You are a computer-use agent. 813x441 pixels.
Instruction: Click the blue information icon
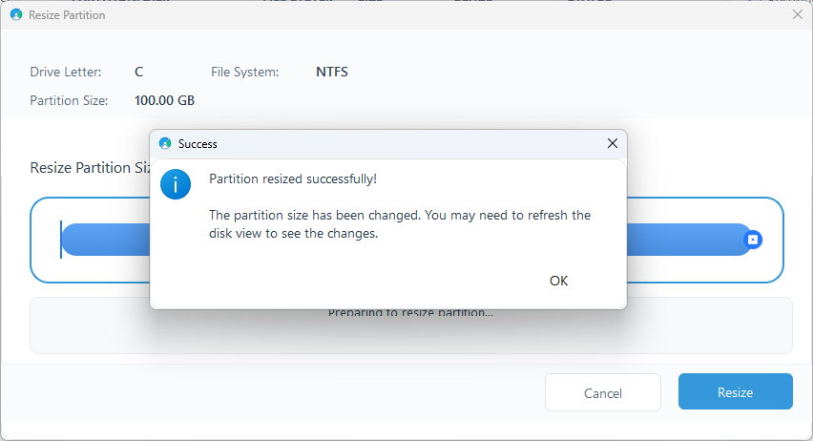(176, 184)
